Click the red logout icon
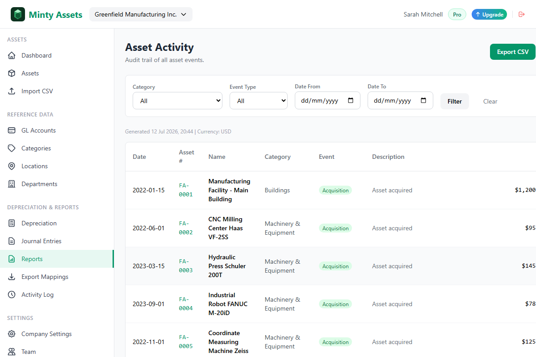This screenshot has height=357, width=536. click(x=521, y=14)
